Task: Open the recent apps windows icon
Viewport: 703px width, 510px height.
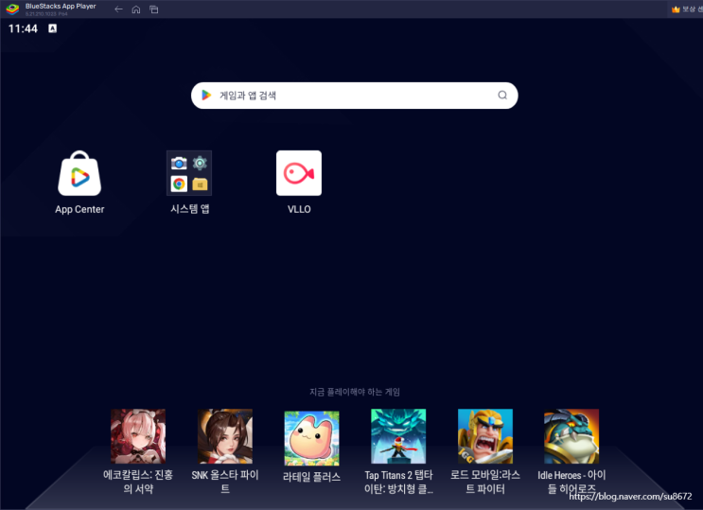Action: coord(154,9)
